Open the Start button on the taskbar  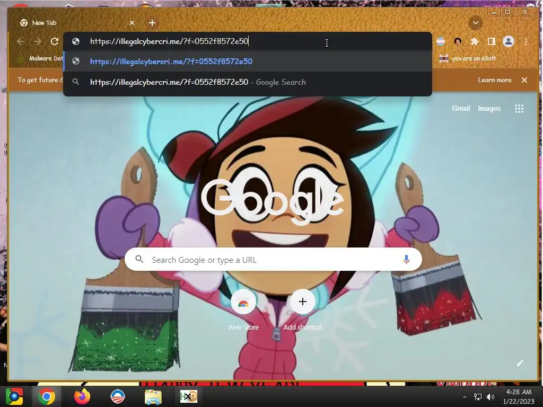coord(14,396)
